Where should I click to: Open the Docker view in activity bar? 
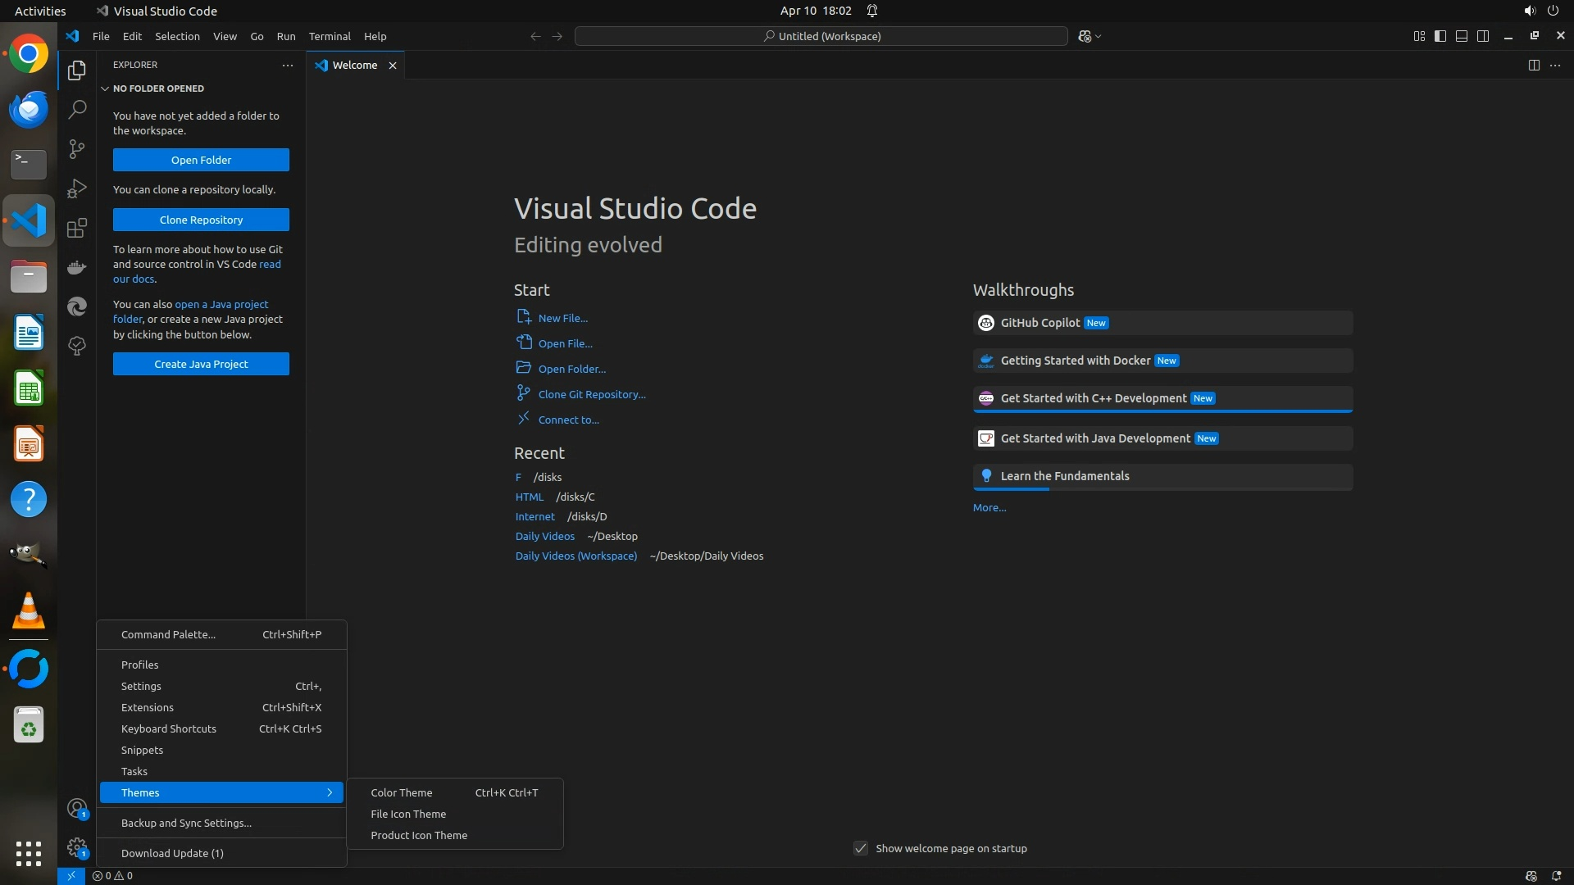(x=77, y=267)
